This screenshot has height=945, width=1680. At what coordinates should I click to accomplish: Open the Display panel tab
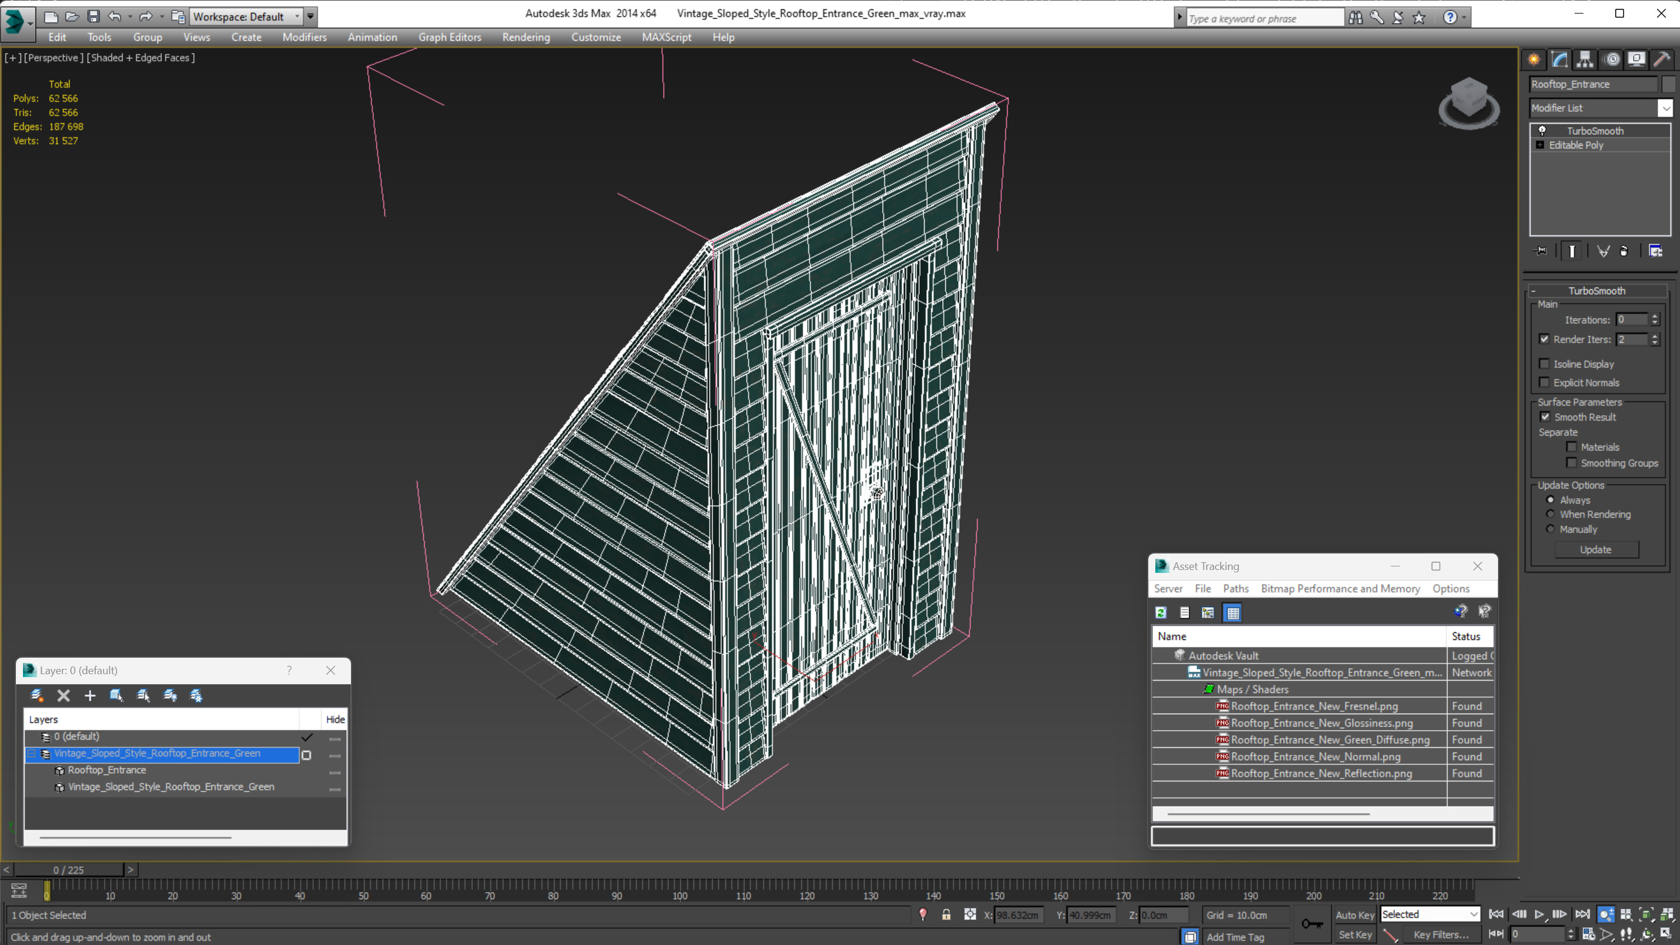[1636, 59]
